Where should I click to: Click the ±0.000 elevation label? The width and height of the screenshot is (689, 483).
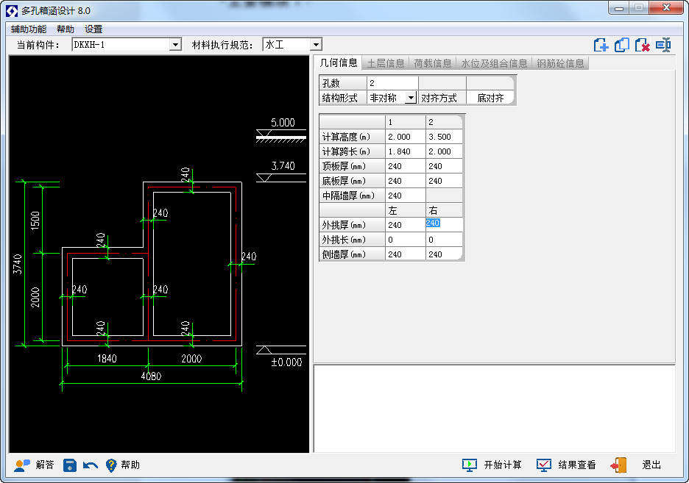(x=286, y=362)
